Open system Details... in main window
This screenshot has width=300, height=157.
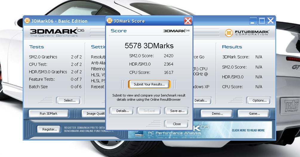tap(202, 100)
